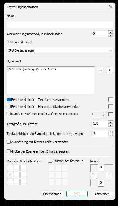Increase Aktualisierungsintervall with up arrow

click(110, 33)
